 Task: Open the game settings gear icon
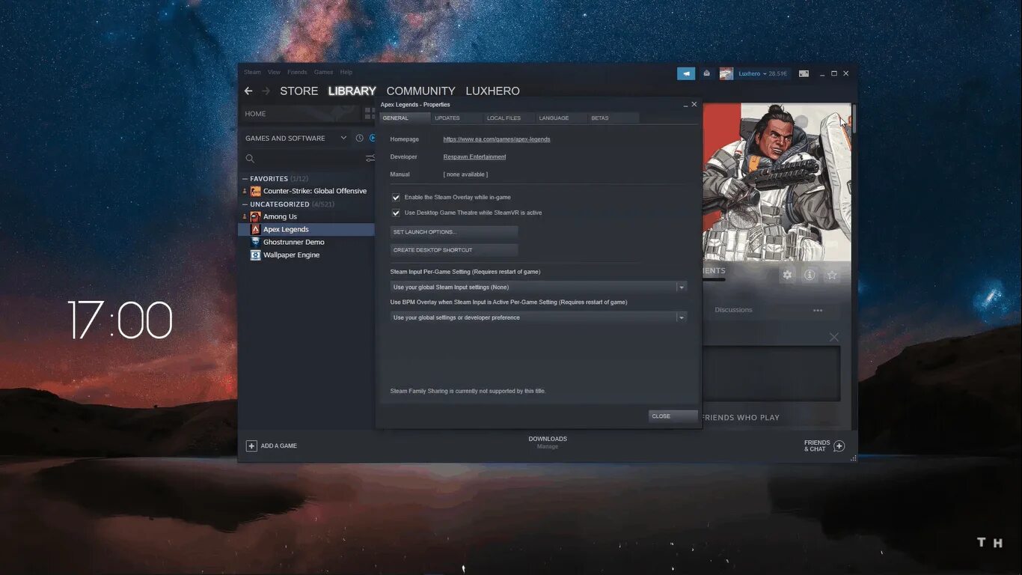787,275
